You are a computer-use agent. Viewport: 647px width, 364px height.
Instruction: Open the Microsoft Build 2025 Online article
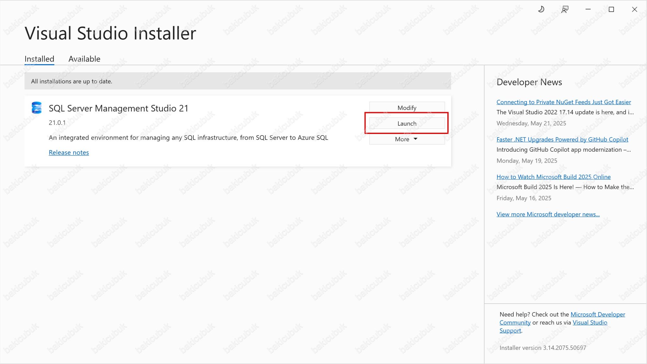tap(553, 177)
